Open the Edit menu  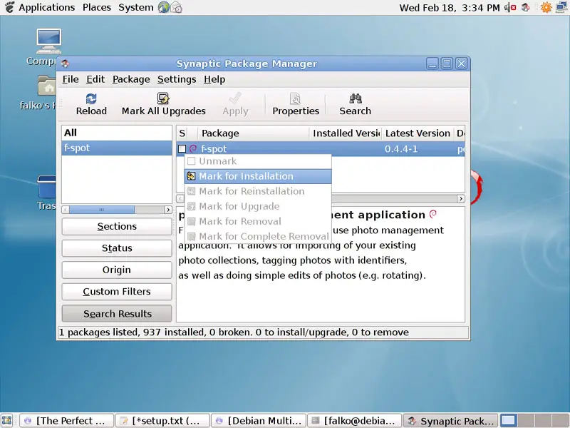95,79
